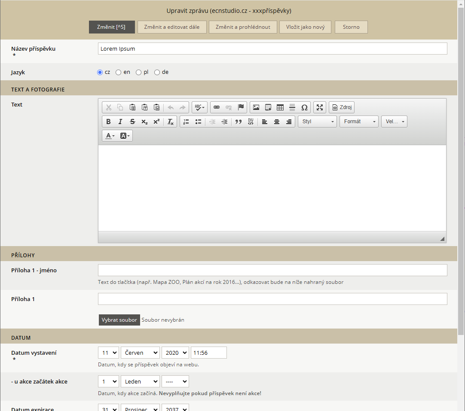Click the 'Název příspěvku' text field

tap(272, 49)
